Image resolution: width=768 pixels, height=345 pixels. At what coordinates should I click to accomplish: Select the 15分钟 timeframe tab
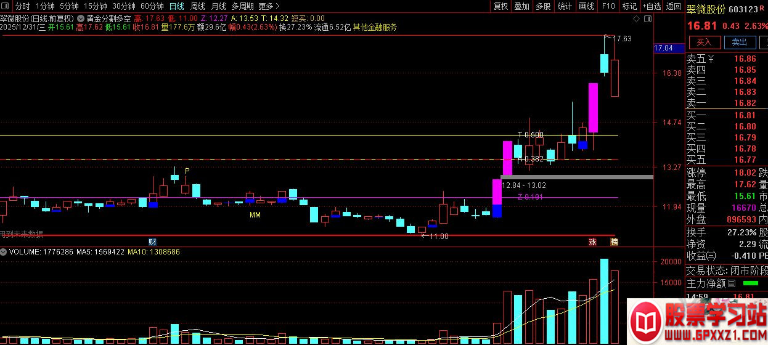(96, 6)
